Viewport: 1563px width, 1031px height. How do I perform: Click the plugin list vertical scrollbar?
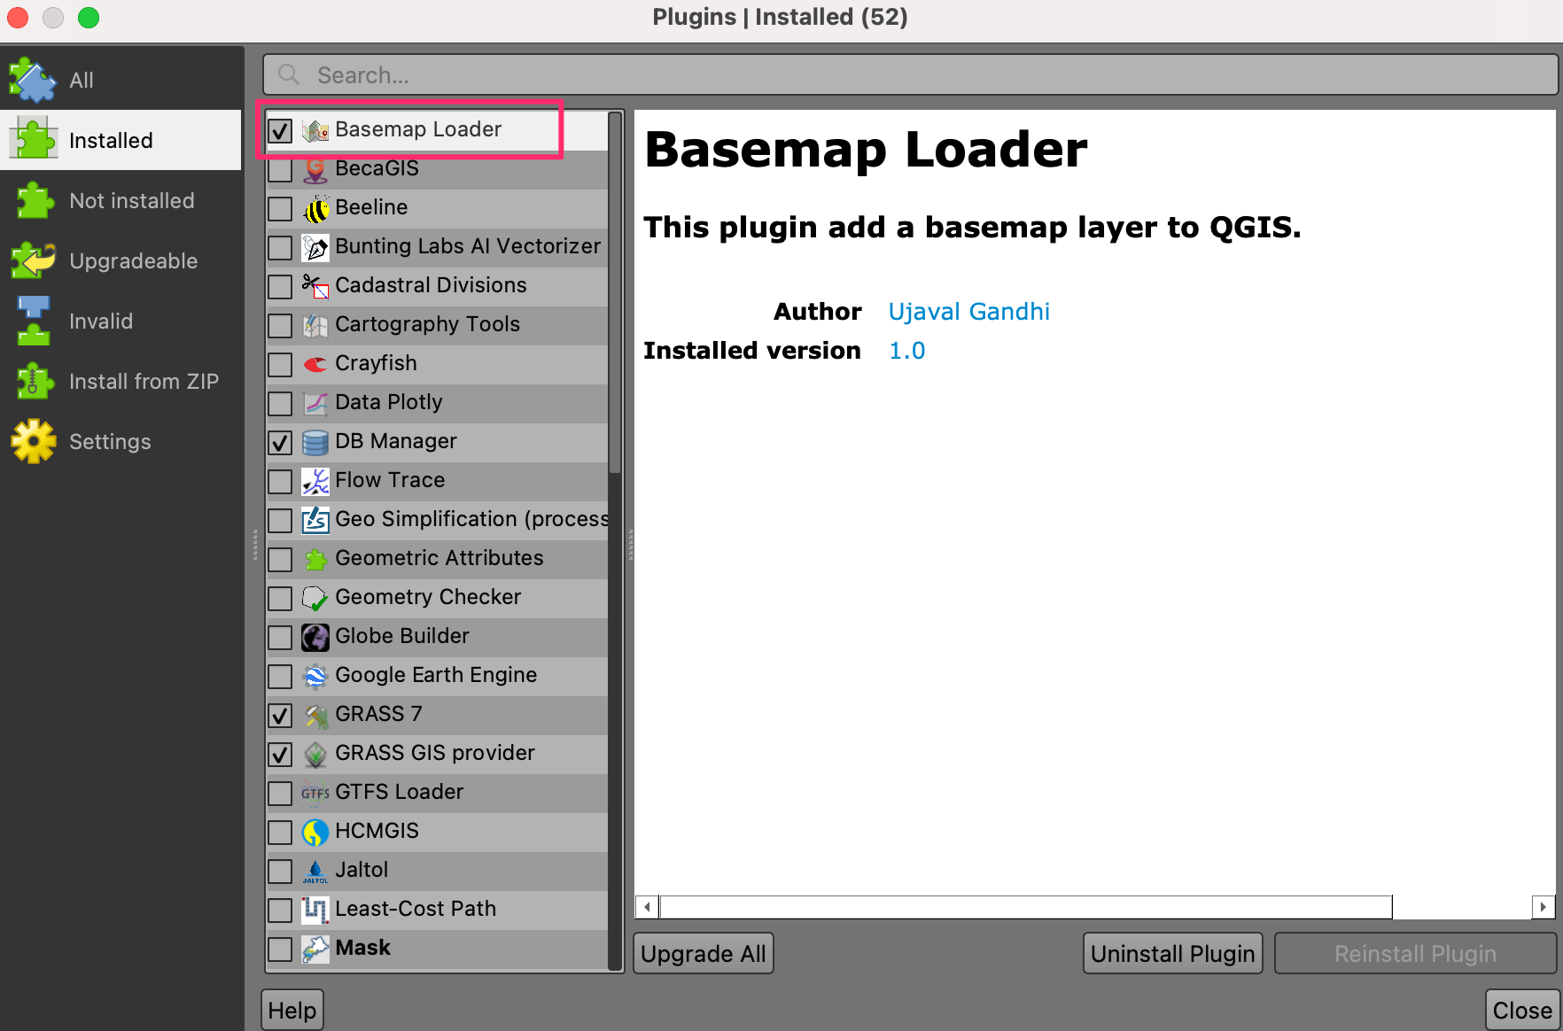click(615, 293)
